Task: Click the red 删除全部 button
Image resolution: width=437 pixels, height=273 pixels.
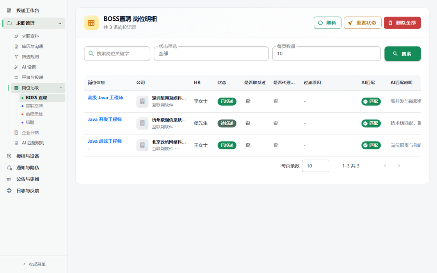Action: point(402,23)
